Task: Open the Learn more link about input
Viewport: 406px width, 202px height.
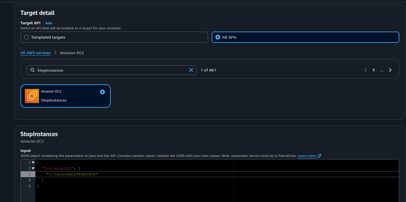Action: coord(306,156)
